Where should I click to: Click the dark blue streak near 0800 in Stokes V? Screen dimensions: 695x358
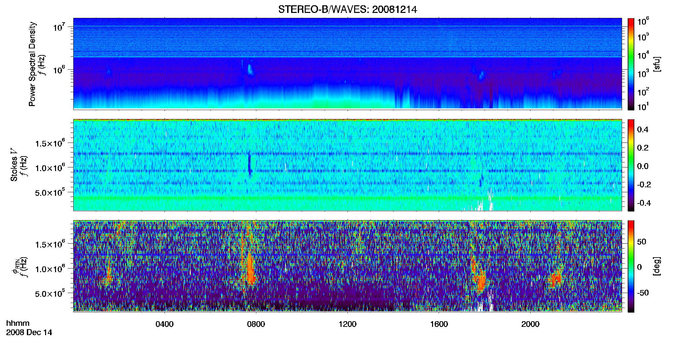(249, 164)
